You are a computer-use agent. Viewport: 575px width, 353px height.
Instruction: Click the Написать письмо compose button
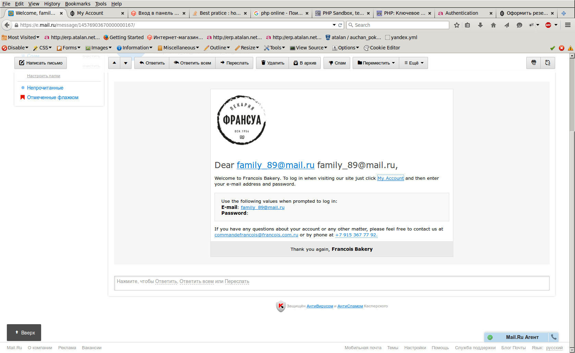(41, 63)
